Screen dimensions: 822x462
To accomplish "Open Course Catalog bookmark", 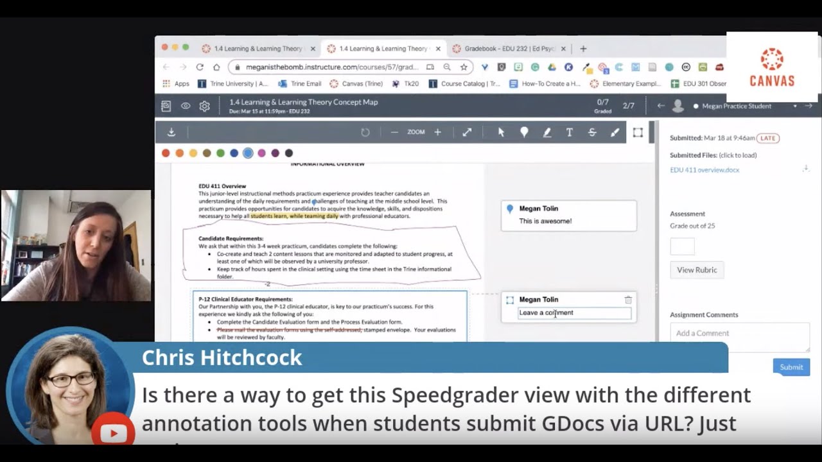I will tap(464, 83).
